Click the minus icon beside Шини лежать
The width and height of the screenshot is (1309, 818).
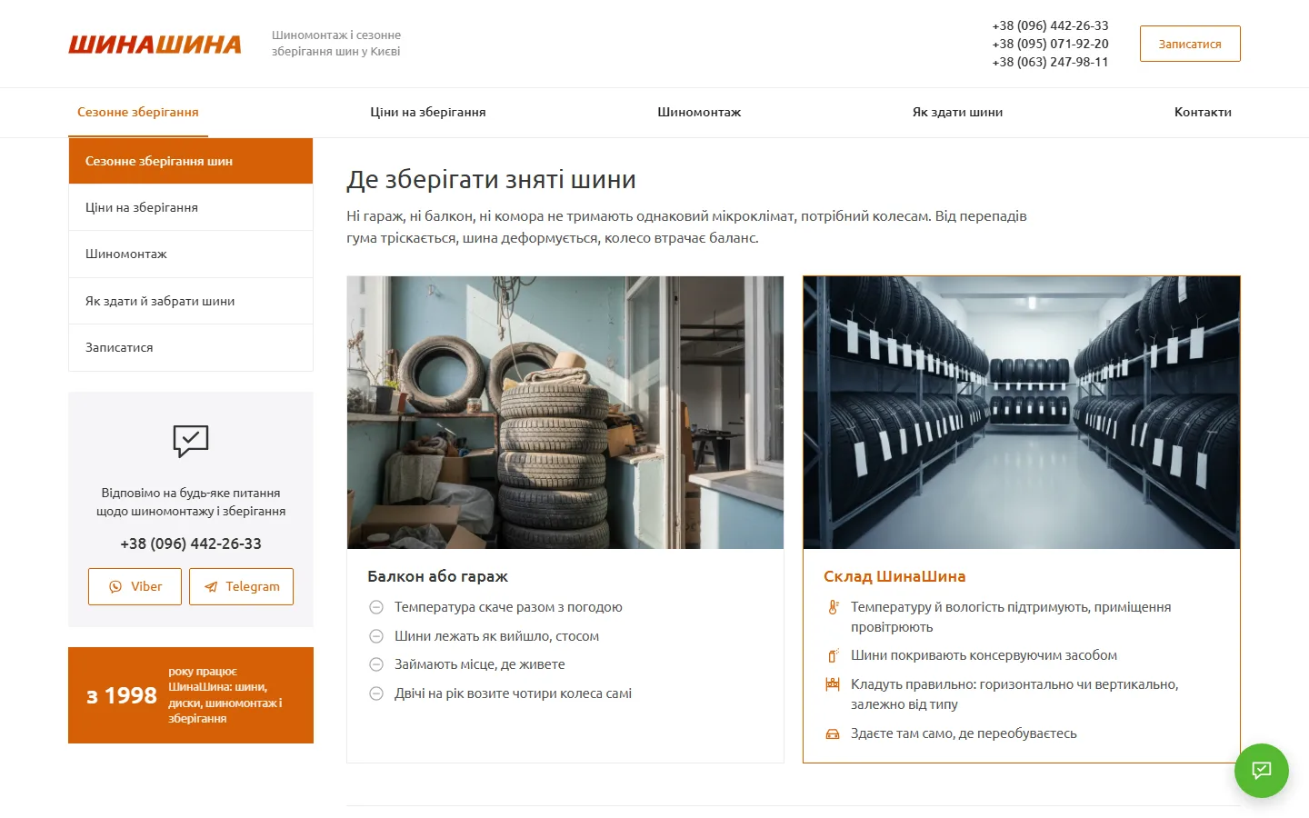pos(376,636)
